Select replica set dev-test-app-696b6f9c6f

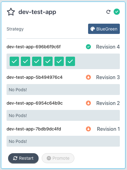[x=34, y=47]
